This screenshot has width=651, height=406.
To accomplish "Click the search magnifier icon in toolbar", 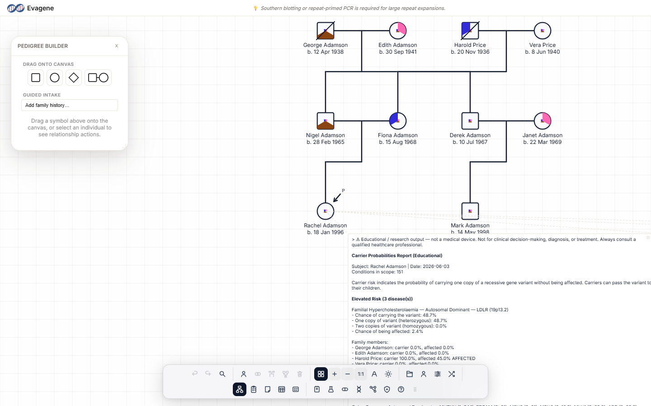I will (222, 374).
